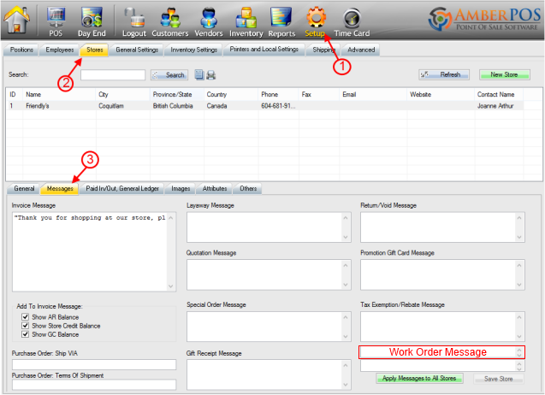Click the Search button
The height and width of the screenshot is (395, 545).
[169, 74]
